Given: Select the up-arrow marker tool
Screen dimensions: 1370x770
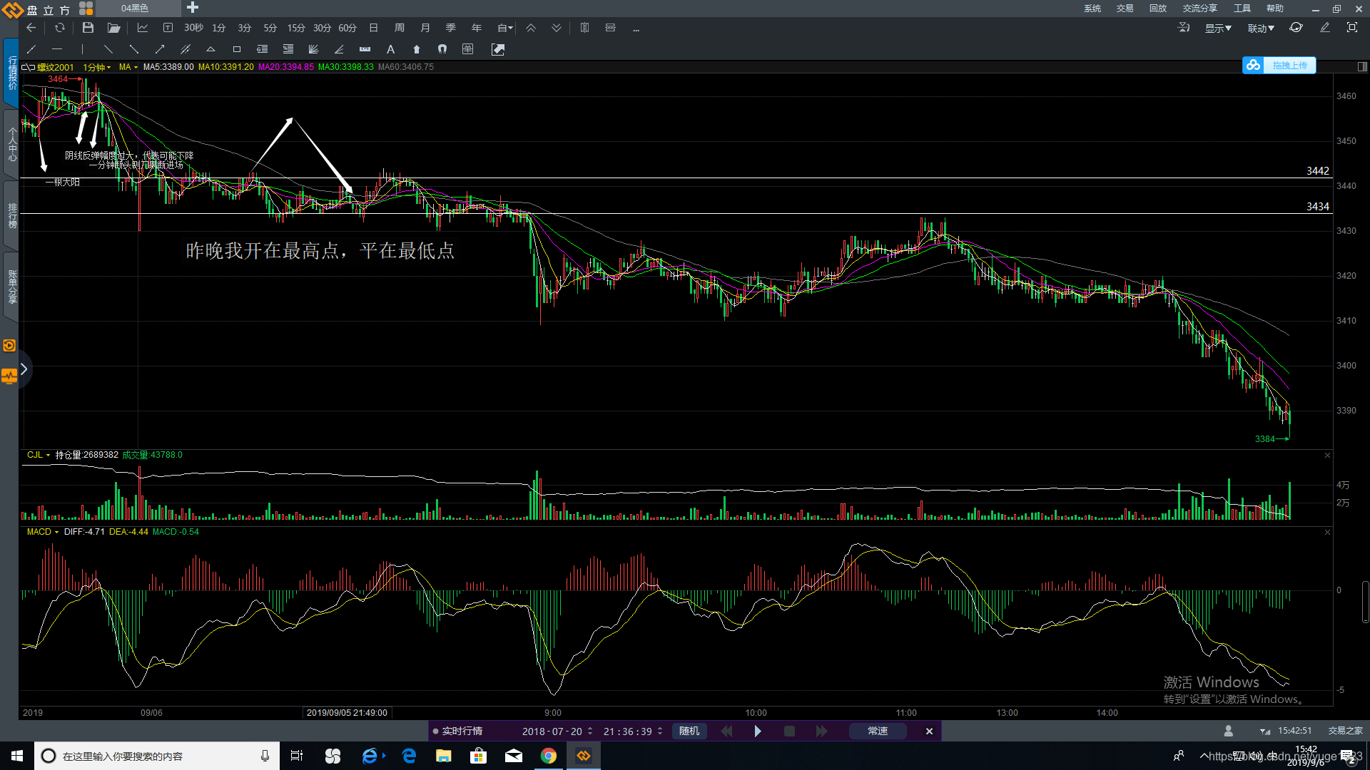Looking at the screenshot, I should click(x=417, y=49).
